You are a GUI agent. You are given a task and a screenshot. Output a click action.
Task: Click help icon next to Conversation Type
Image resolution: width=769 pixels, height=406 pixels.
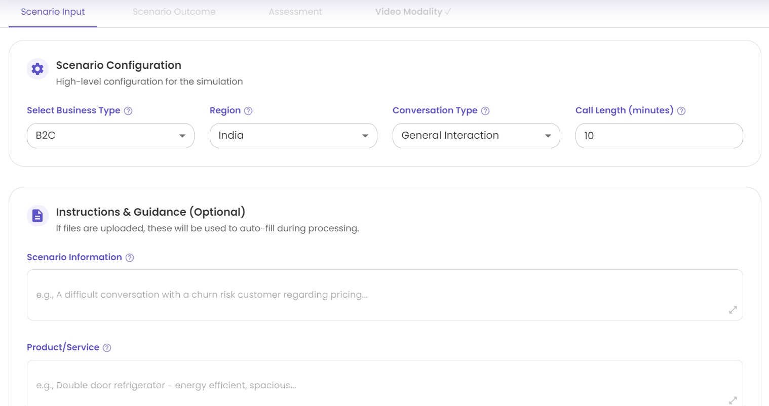(x=485, y=111)
